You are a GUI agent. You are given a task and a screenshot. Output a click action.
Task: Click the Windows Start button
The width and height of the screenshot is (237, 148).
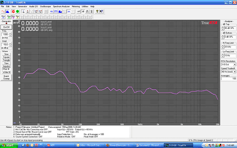pyautogui.click(x=8, y=145)
